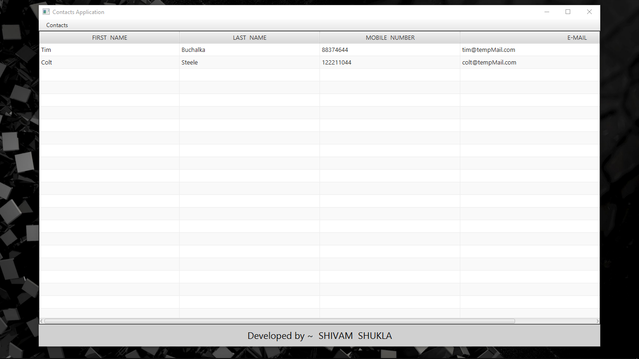Sort contacts by MOBILE NUMBER column
The height and width of the screenshot is (359, 639).
390,37
